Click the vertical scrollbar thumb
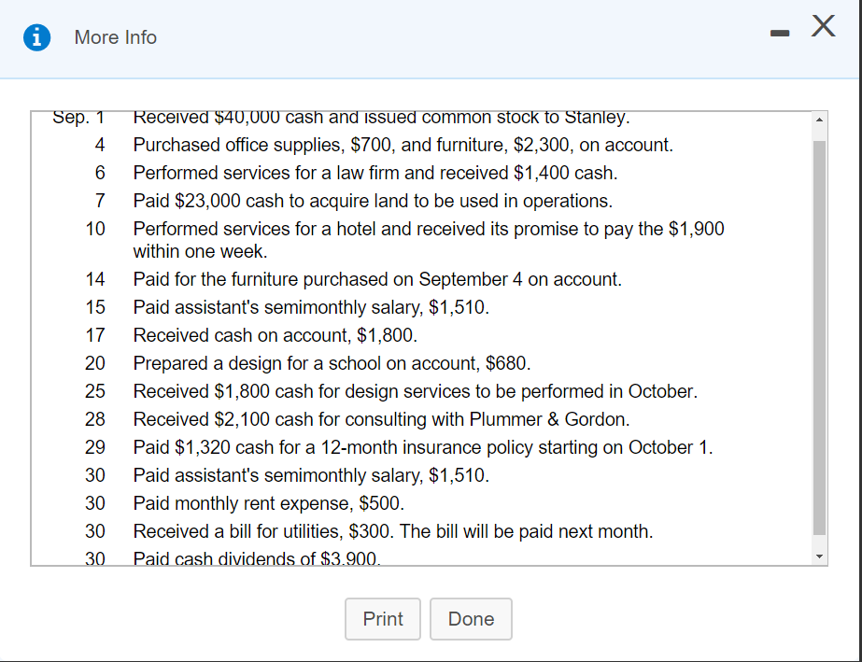The width and height of the screenshot is (862, 662). (819, 336)
